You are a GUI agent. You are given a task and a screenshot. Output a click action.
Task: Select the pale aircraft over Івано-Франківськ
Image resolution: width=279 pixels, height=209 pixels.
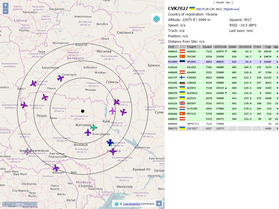pos(28,152)
